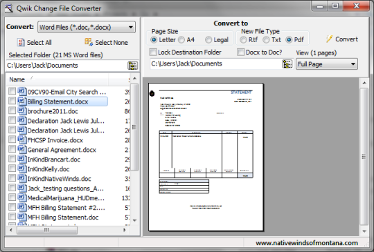374x252 pixels.
Task: Open www.nativewindsofmontana.com link
Action: pyautogui.click(x=307, y=243)
